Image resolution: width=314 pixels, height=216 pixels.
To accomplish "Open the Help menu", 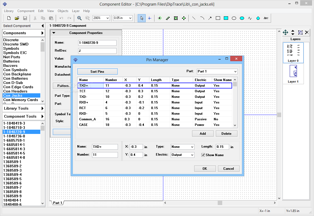I will [x=86, y=11].
